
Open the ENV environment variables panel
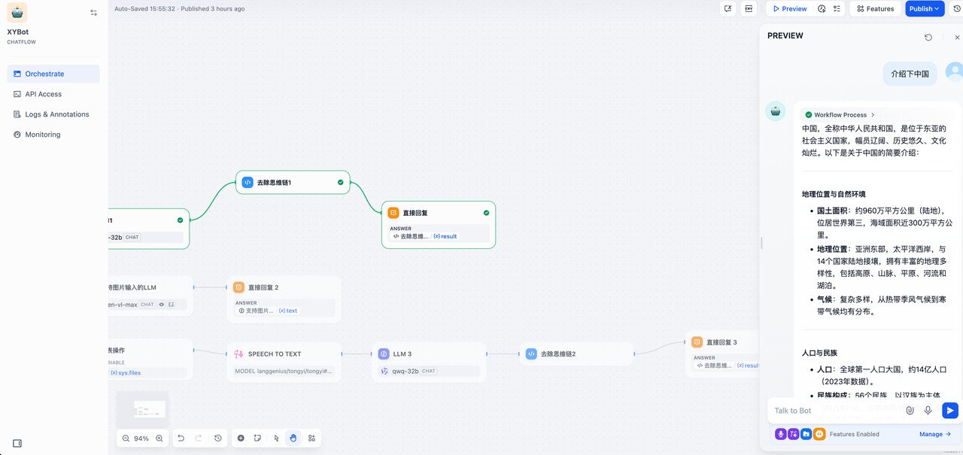click(x=749, y=9)
